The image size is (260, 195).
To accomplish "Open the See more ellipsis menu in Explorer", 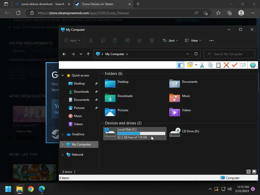I will (x=212, y=40).
